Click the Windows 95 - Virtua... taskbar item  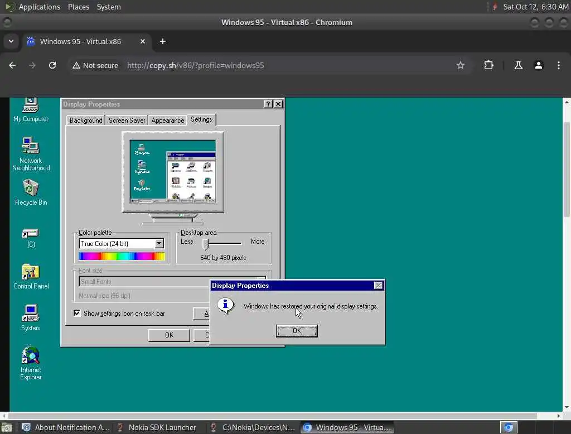tap(347, 427)
